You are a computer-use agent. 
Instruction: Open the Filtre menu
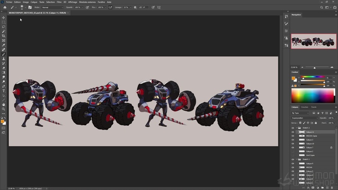59,2
